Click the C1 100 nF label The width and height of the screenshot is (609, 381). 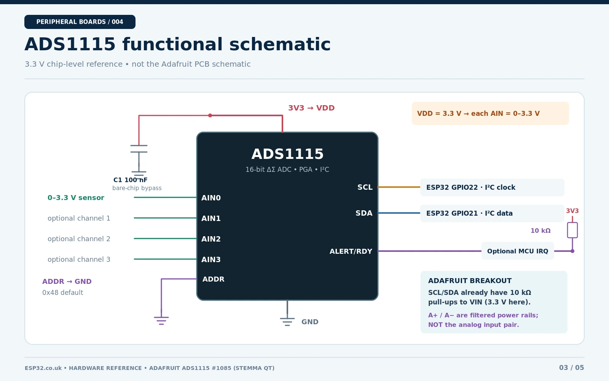point(130,180)
